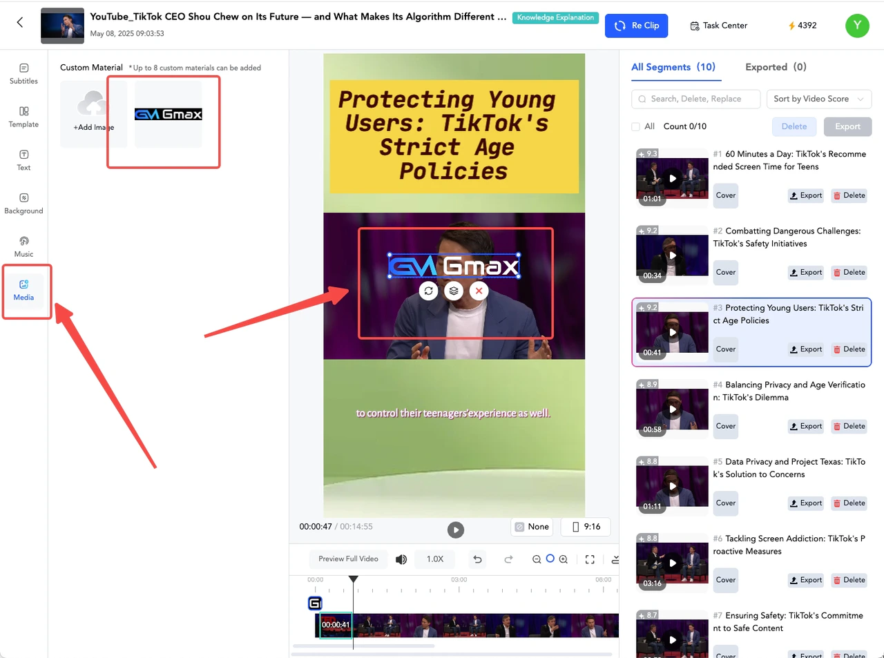Open the 9:16 aspect ratio selector

coord(586,527)
